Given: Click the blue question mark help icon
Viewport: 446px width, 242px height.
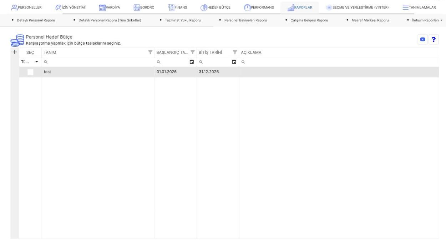Looking at the screenshot, I should pyautogui.click(x=434, y=39).
